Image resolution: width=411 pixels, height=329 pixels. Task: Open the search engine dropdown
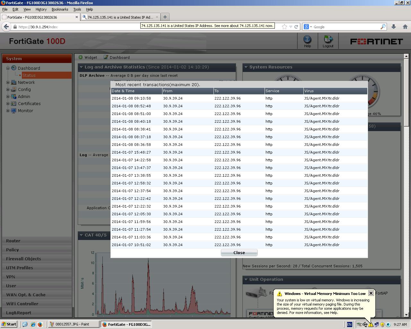point(308,27)
